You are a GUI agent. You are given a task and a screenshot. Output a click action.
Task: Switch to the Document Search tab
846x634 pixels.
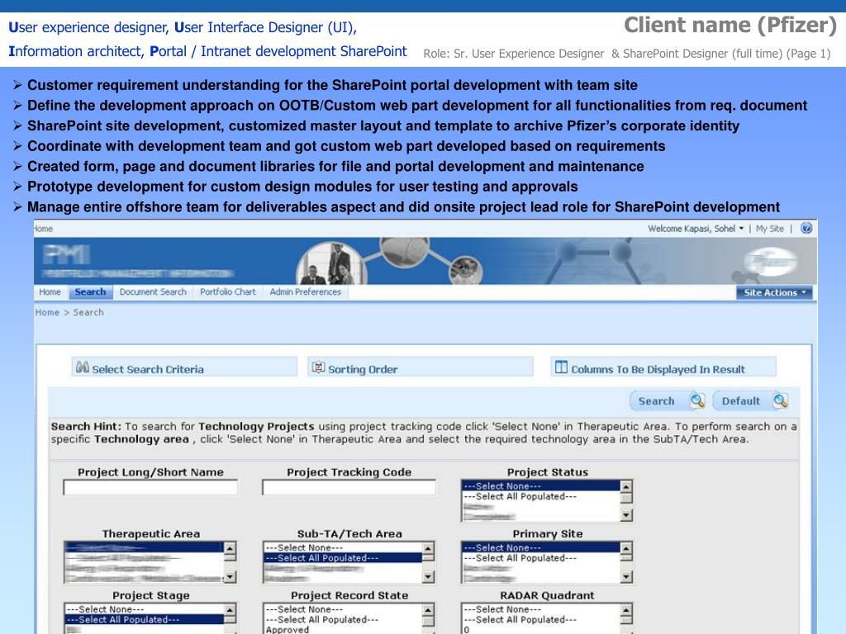pos(153,291)
